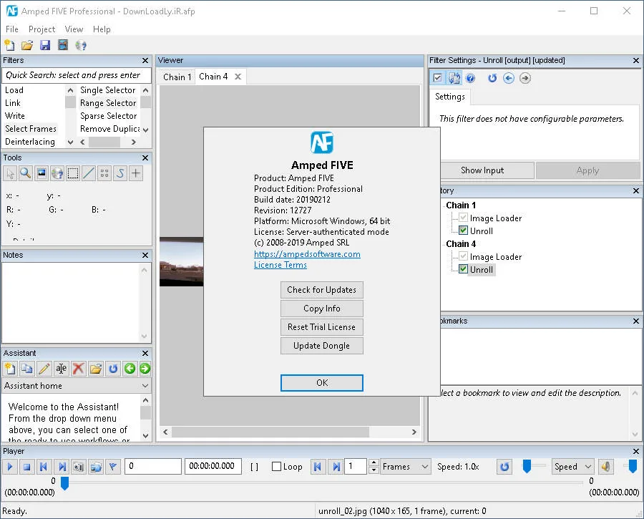Expand the Assistant home dropdown
This screenshot has width=644, height=519.
point(77,386)
